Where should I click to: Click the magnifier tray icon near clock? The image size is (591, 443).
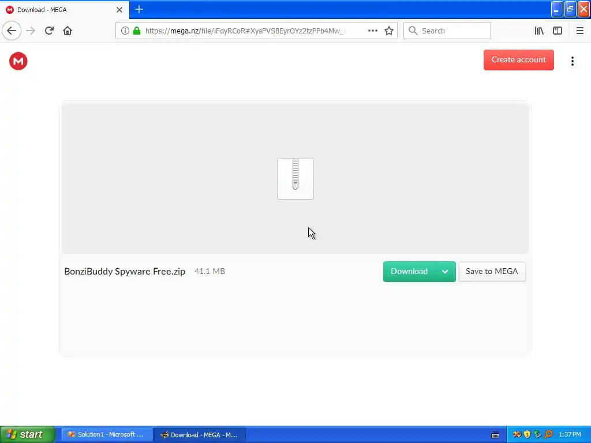coord(548,434)
